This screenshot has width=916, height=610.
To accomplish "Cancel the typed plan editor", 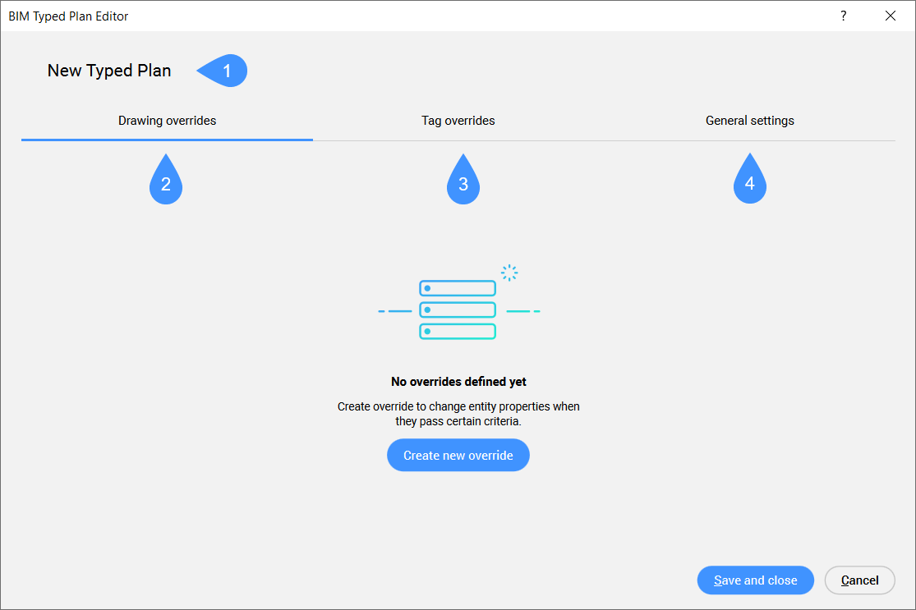I will click(859, 580).
